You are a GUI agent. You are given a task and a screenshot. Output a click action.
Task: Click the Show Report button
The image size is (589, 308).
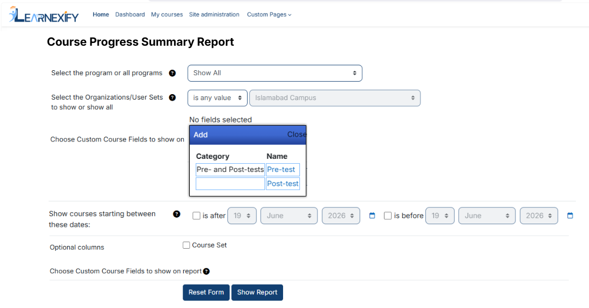(x=257, y=292)
